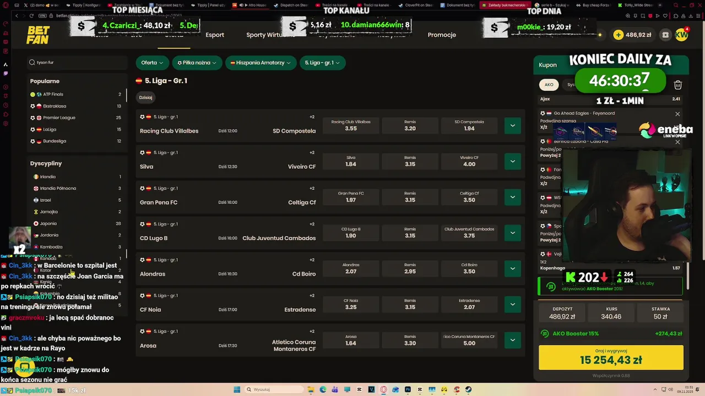This screenshot has width=705, height=396.
Task: Switch to the CloverPit browser tab
Action: tap(417, 5)
